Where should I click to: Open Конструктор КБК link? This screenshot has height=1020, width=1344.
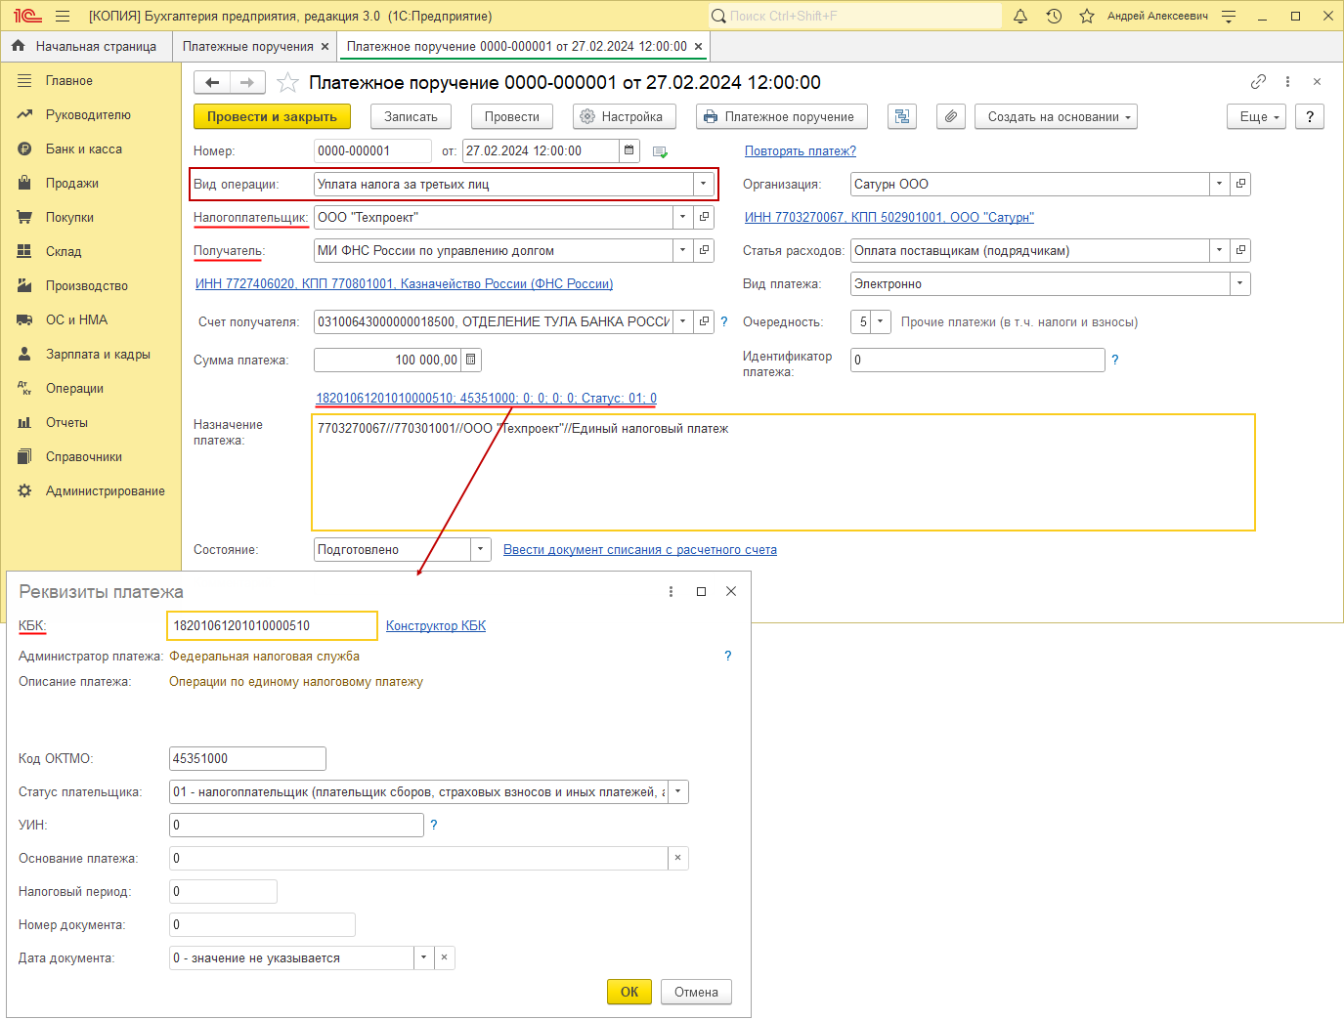[x=436, y=625]
